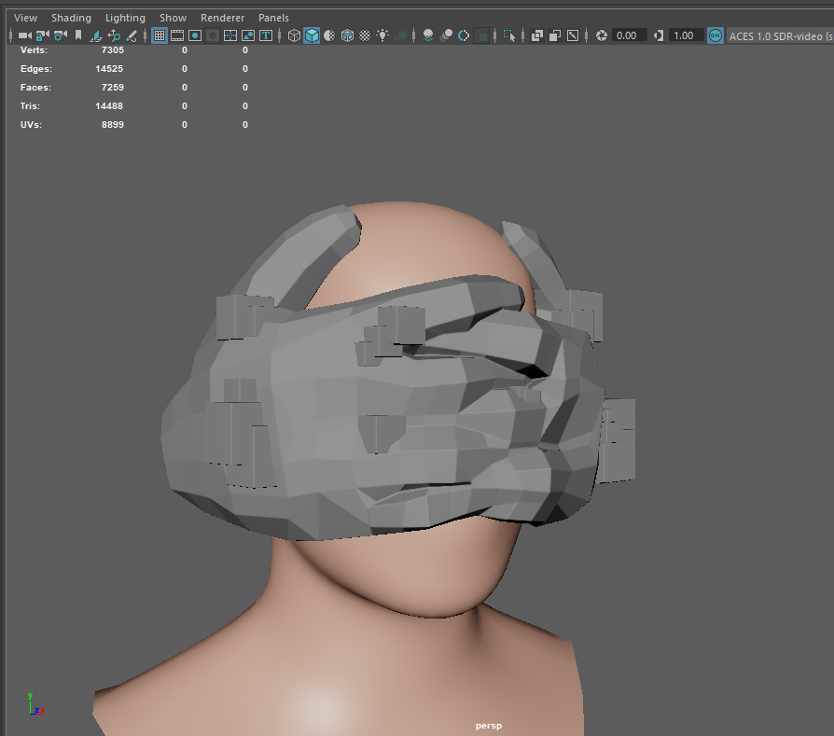The height and width of the screenshot is (736, 834).
Task: Toggle the Film Gate icon
Action: (177, 35)
